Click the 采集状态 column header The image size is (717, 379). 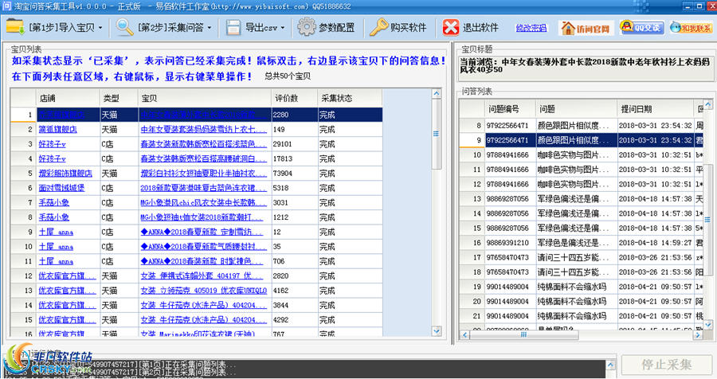350,98
